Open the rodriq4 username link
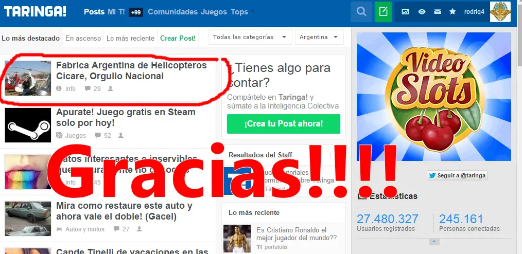This screenshot has height=254, width=522. click(474, 12)
